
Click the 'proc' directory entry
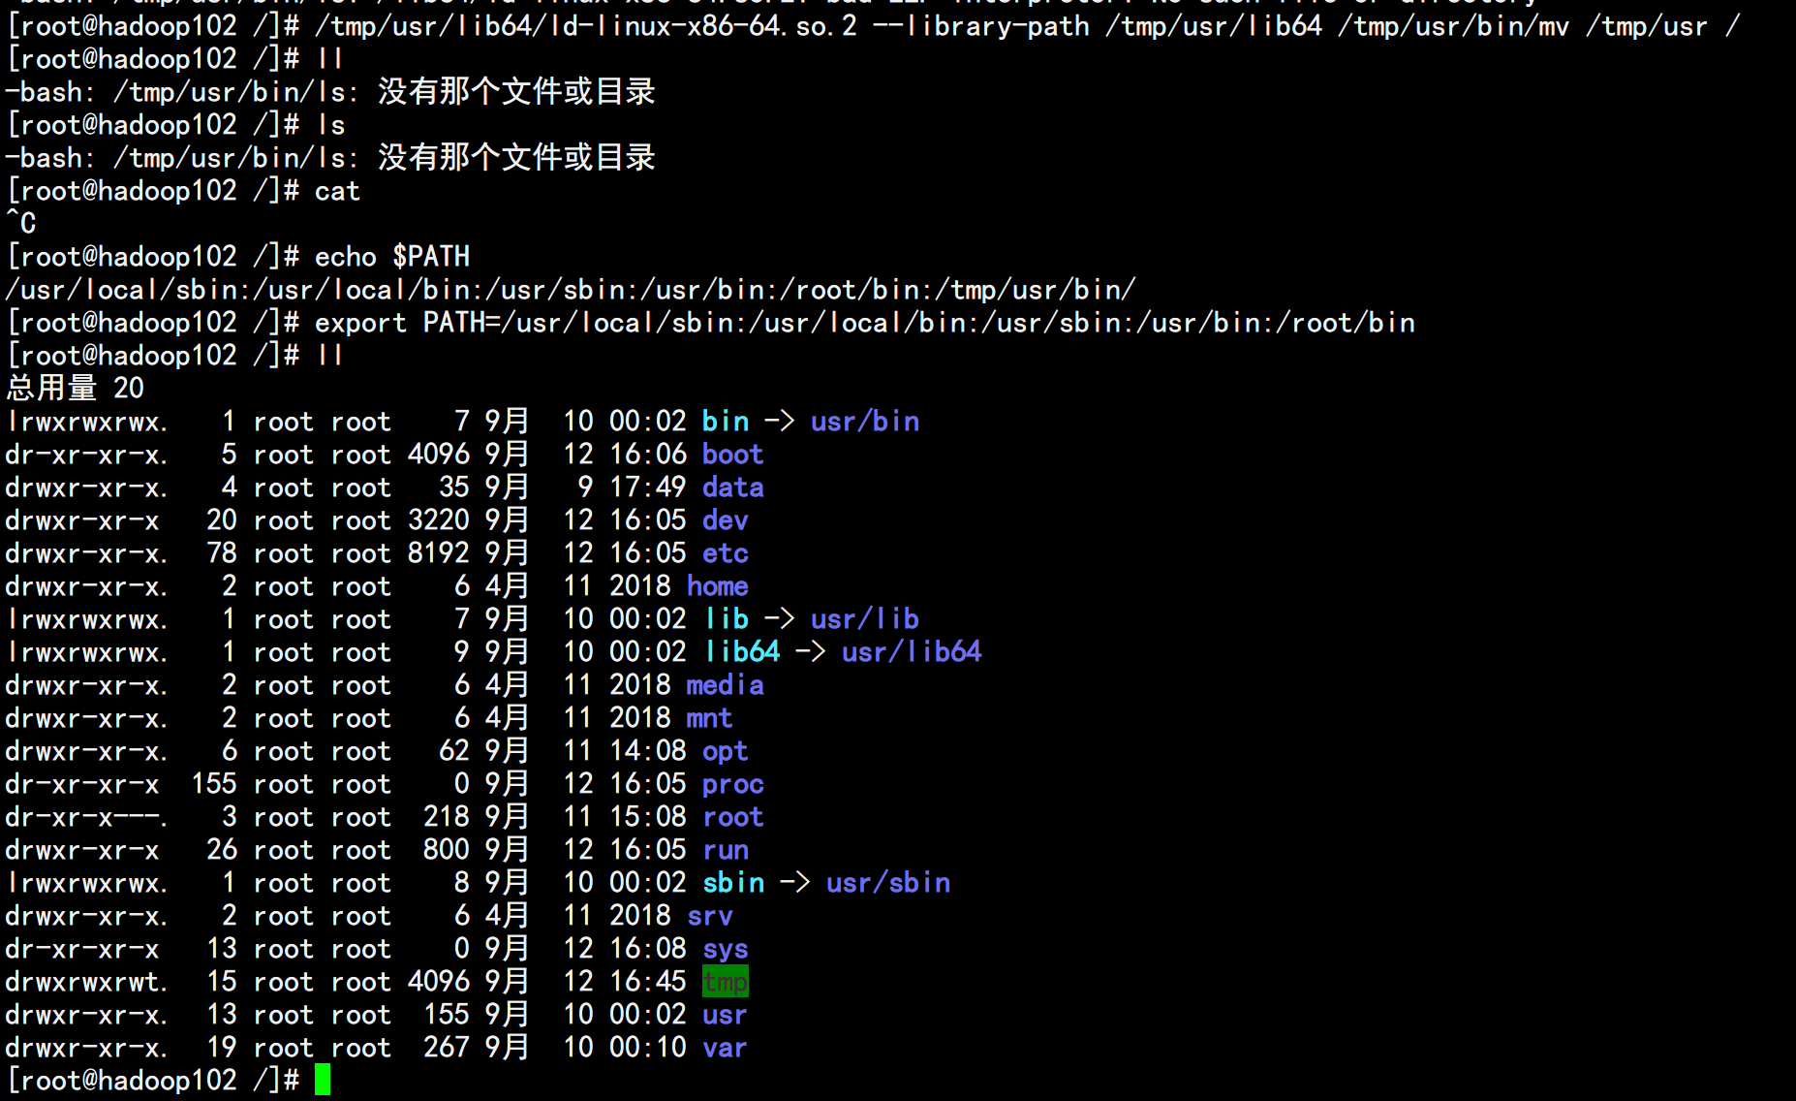tap(733, 784)
